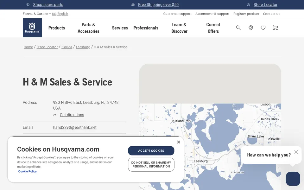Close the cookie banner with X
This screenshot has height=190, width=304.
tap(179, 142)
